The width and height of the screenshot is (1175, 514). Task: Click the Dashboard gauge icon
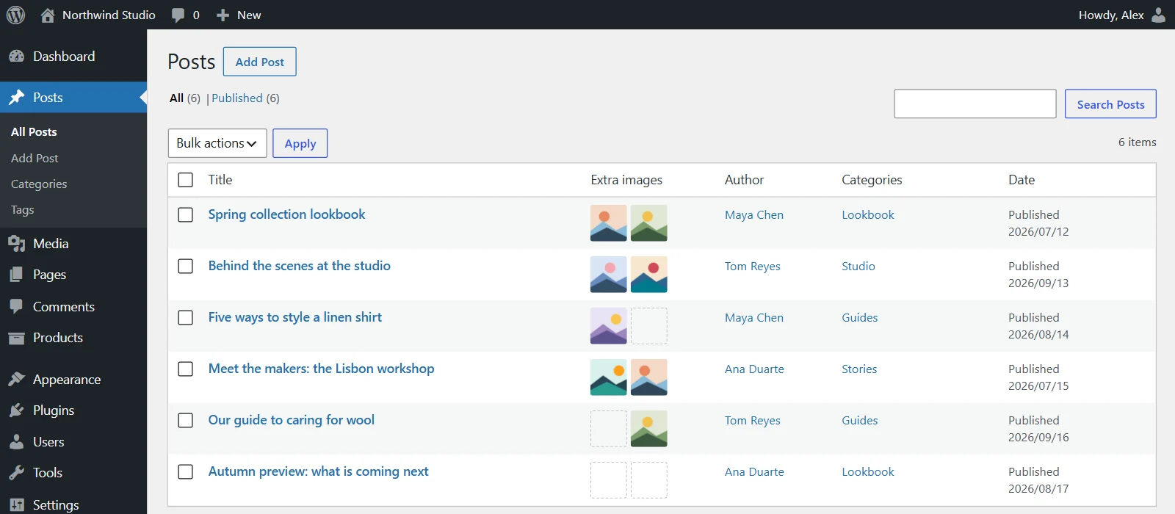click(x=16, y=57)
